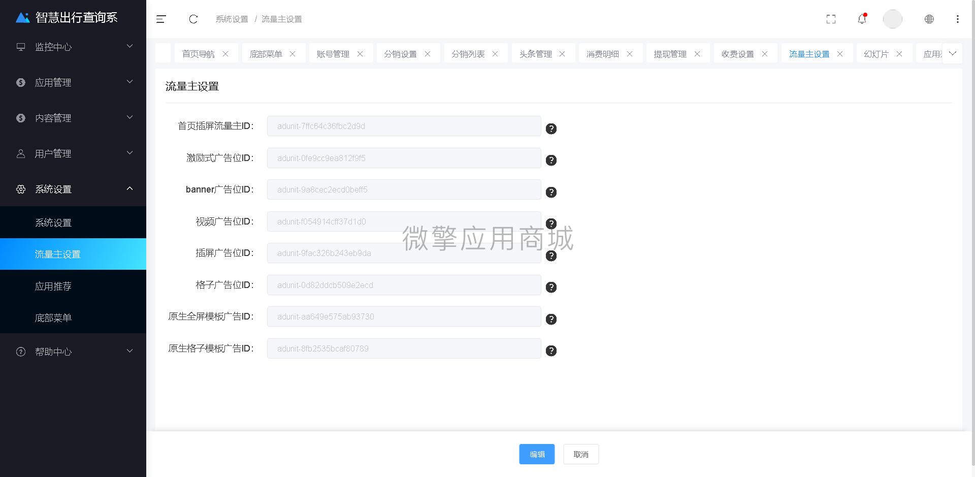975x477 pixels.
Task: Click help icon for 插屏广告位ID
Action: 551,256
